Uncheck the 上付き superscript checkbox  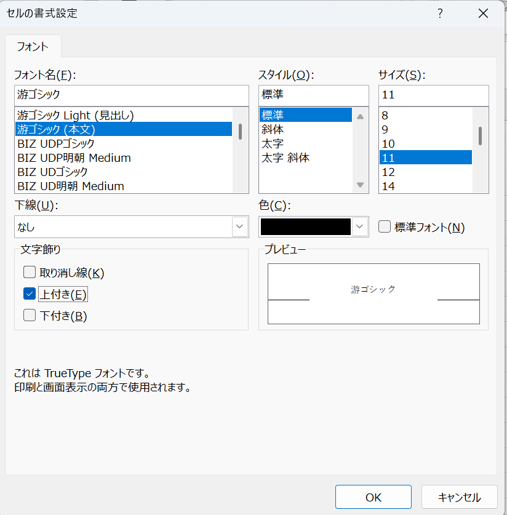tap(30, 294)
